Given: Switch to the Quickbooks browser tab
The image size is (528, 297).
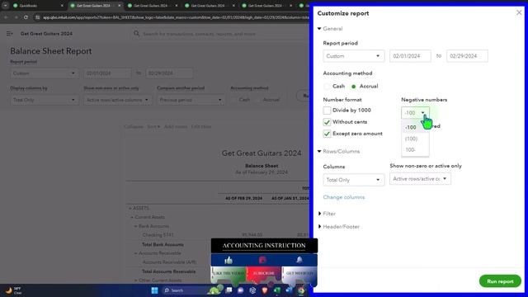Looking at the screenshot, I should 37,6.
